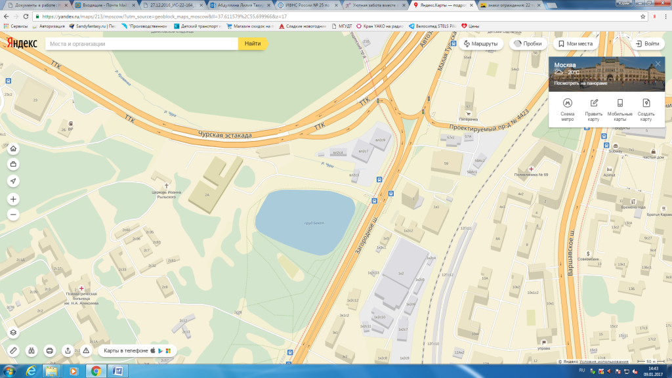672x378 pixels.
Task: Click the yellow Найти button
Action: pos(253,44)
